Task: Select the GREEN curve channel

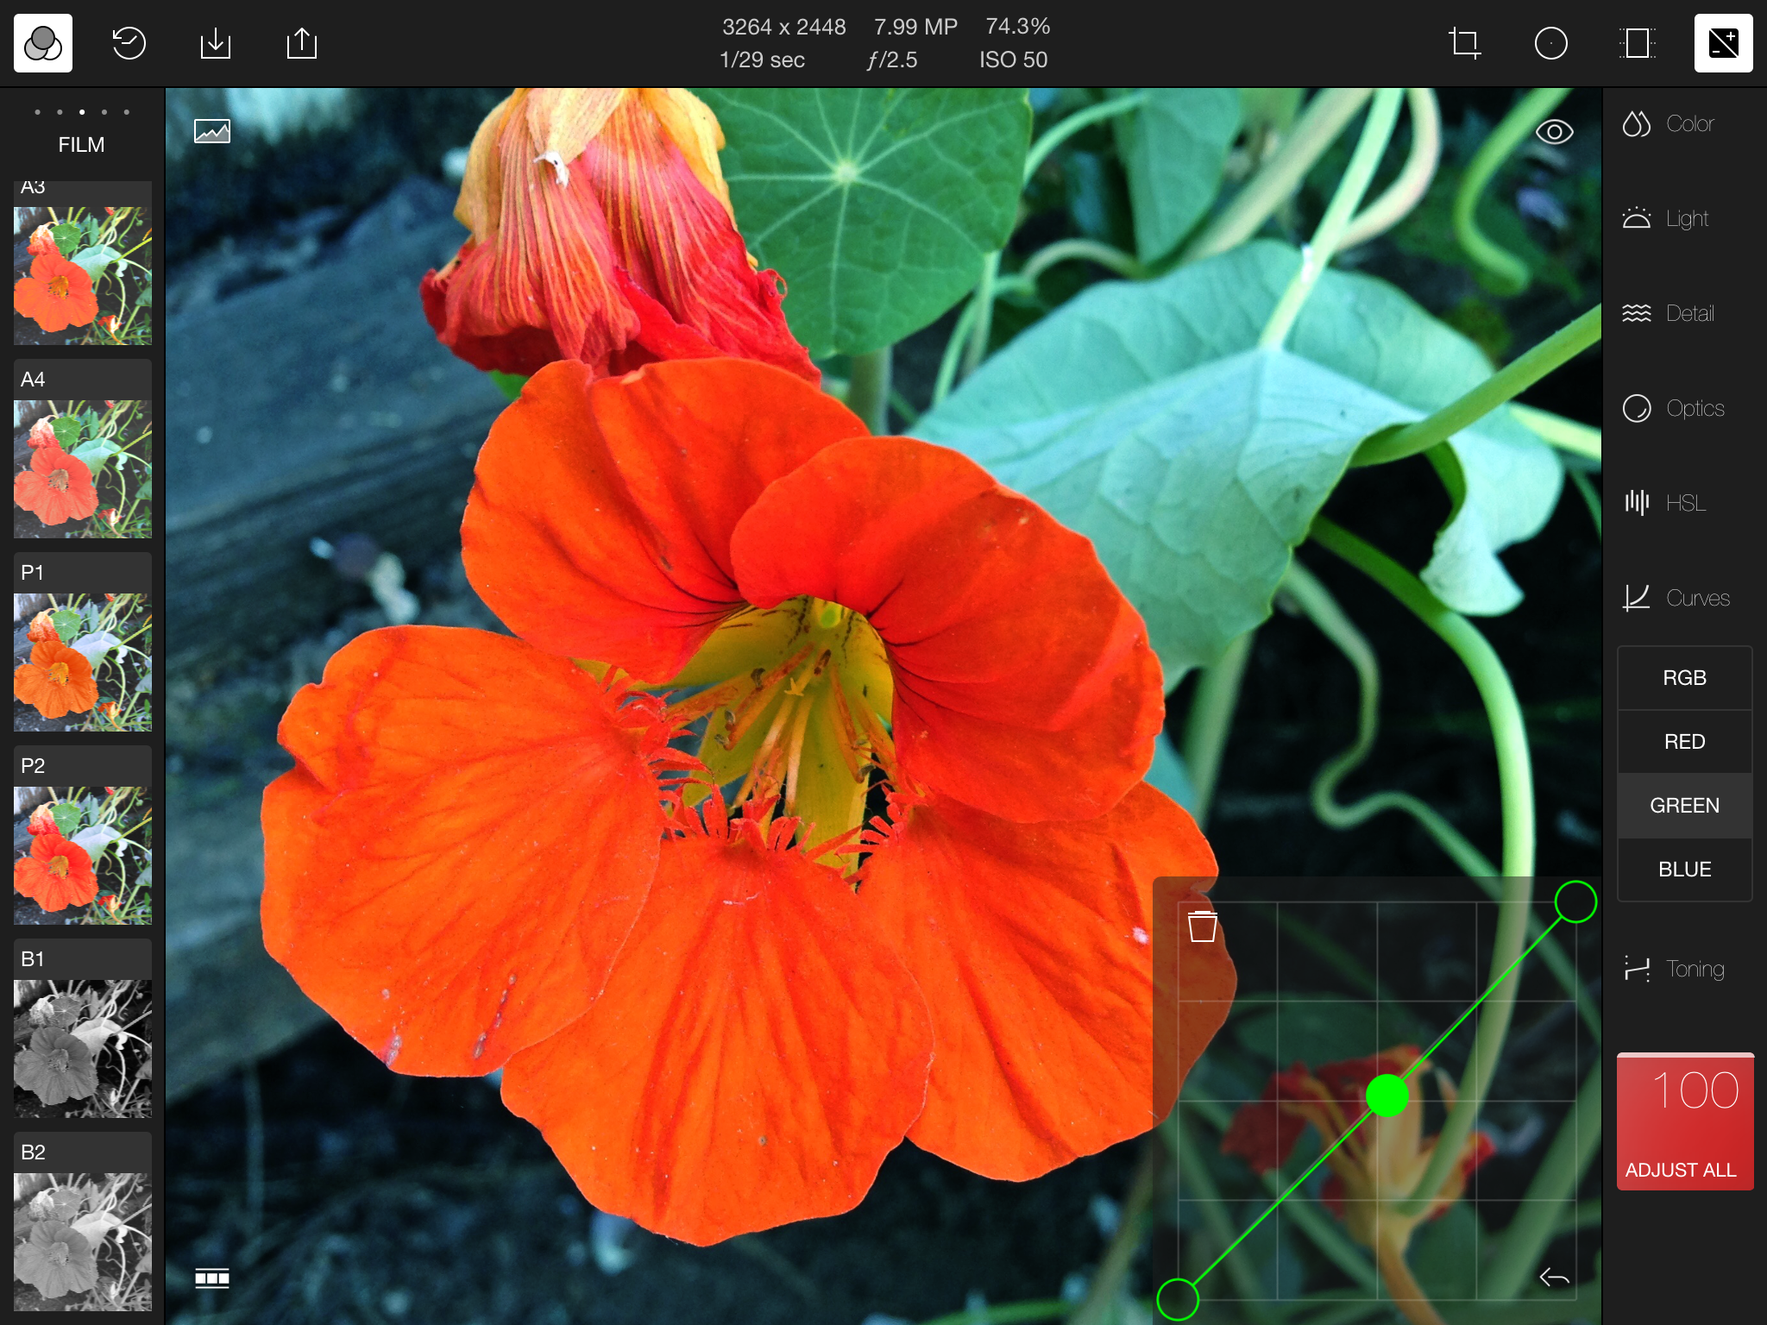Action: (x=1684, y=806)
